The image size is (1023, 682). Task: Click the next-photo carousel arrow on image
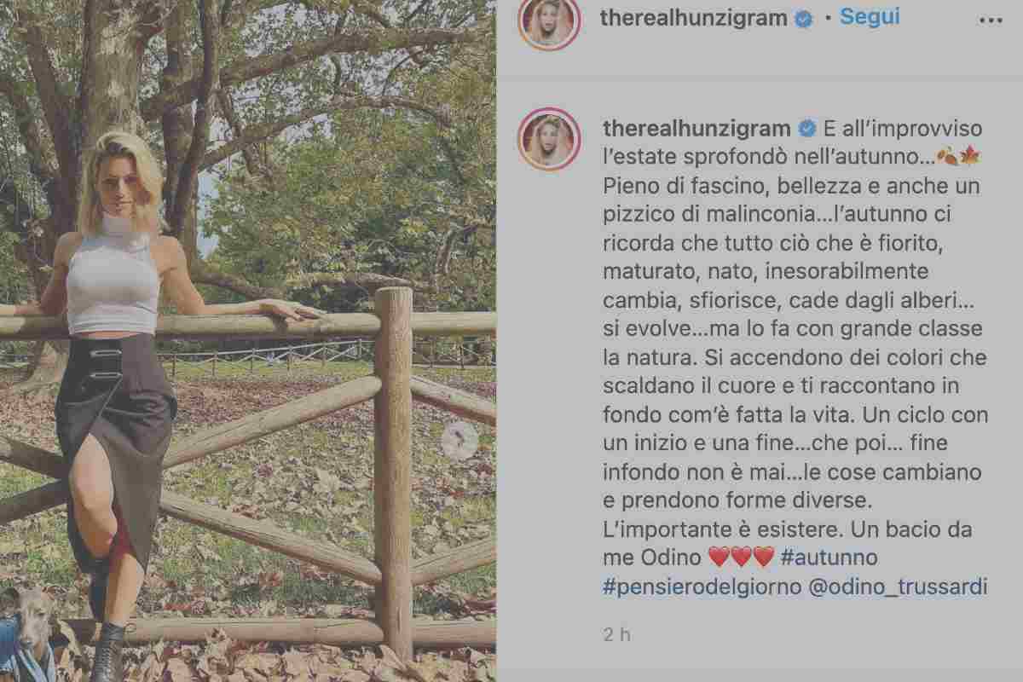[x=459, y=440]
